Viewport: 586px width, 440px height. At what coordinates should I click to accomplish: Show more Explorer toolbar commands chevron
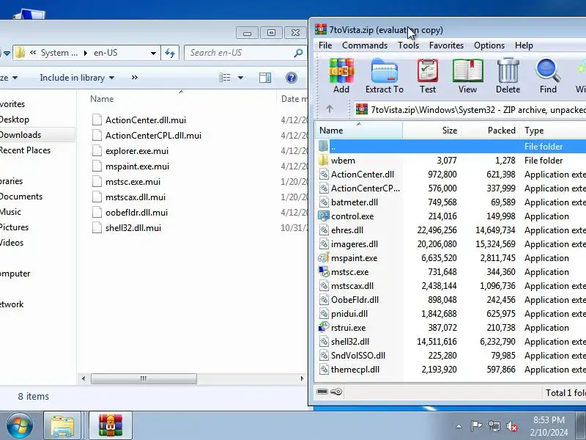tap(135, 78)
